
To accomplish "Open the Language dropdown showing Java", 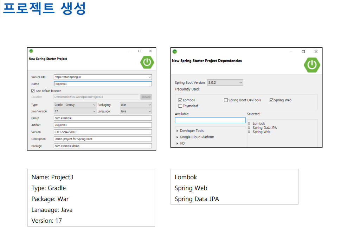I will tap(136, 111).
